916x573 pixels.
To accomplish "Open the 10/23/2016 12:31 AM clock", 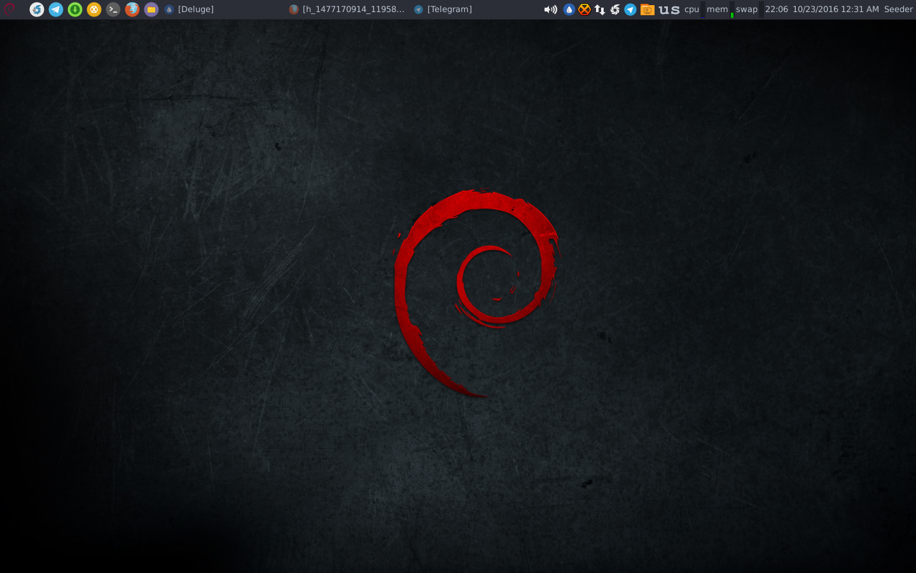I will point(836,10).
